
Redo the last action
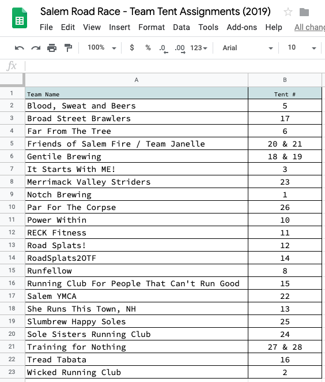(x=36, y=48)
